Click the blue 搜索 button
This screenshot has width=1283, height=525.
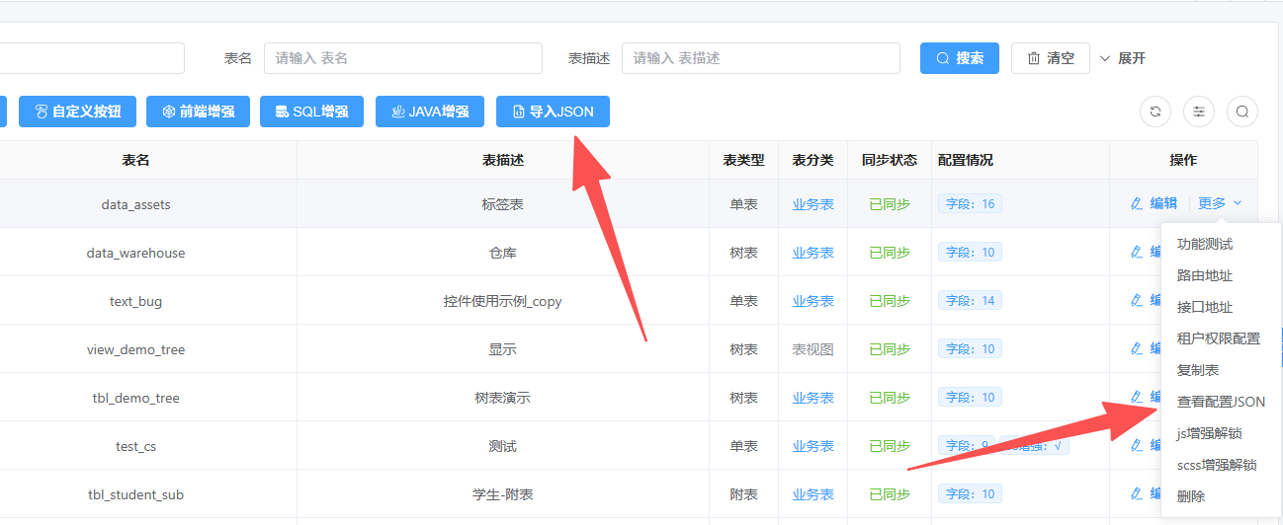[x=959, y=58]
